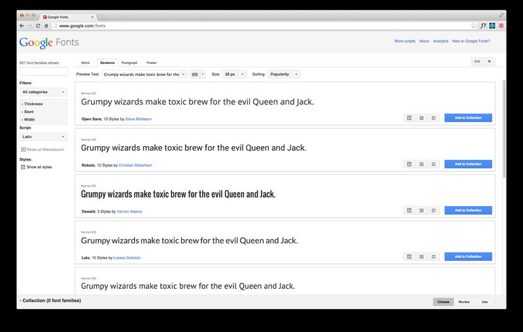The image size is (523, 332).
Task: Select the Choose step tab
Action: click(x=443, y=302)
